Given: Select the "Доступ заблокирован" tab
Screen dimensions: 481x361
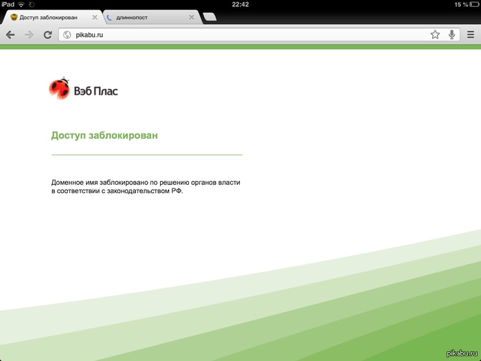Looking at the screenshot, I should point(48,17).
